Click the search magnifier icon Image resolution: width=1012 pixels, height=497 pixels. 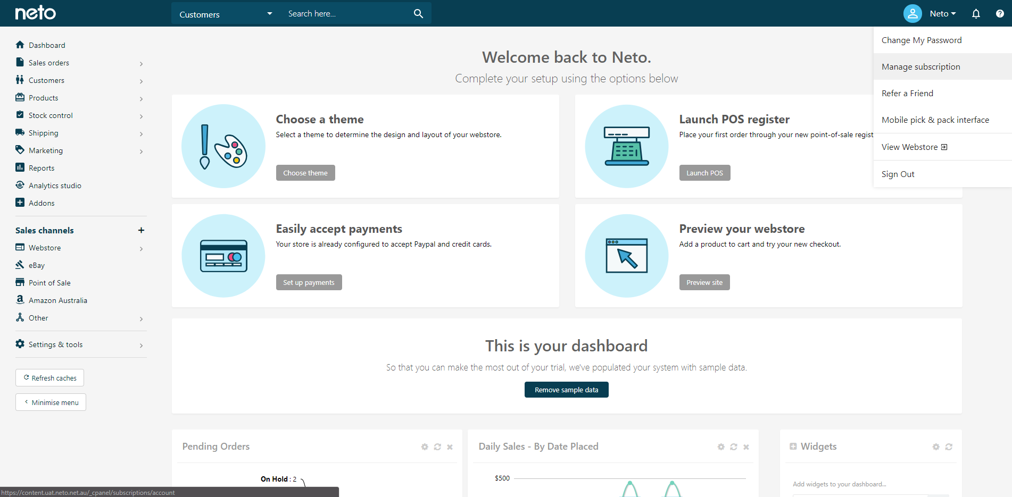(x=418, y=14)
